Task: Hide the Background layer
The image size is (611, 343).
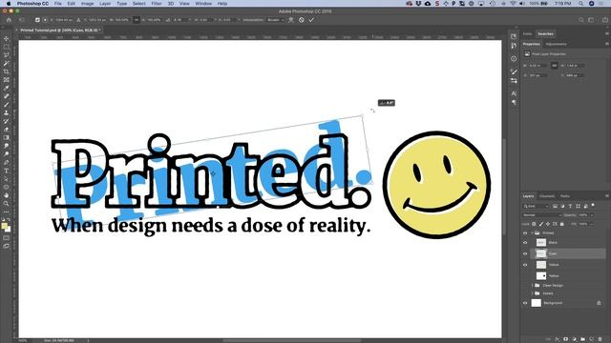Action: click(525, 303)
